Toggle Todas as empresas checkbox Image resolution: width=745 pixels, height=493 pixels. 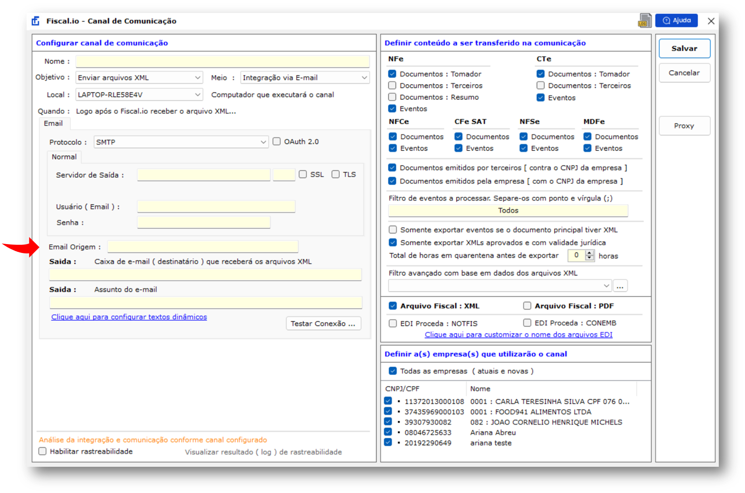point(393,371)
